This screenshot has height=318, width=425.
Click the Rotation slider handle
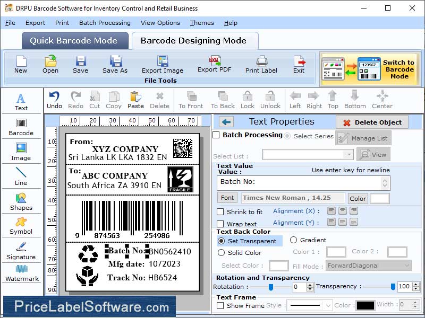tap(270, 287)
